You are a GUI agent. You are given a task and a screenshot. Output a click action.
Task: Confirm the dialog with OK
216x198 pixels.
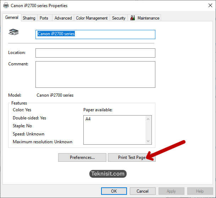pyautogui.click(x=114, y=191)
